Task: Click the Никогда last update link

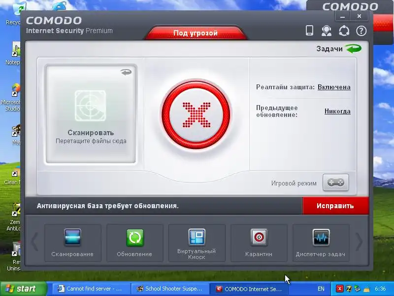Action: [337, 111]
